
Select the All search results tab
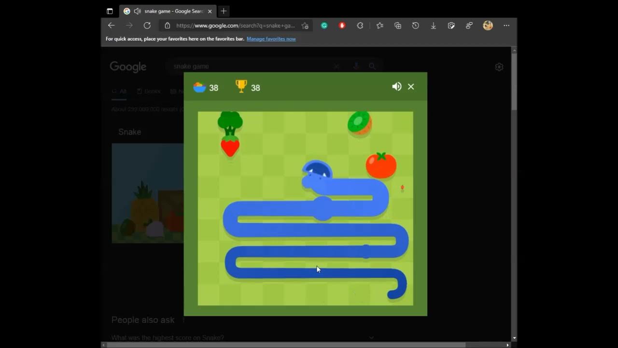[119, 91]
